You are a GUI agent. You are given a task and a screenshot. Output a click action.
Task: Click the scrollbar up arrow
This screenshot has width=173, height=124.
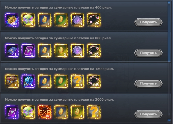(169, 2)
